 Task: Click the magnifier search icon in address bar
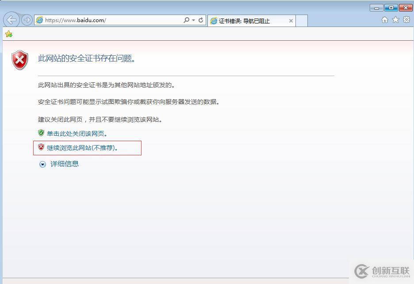[x=186, y=20]
